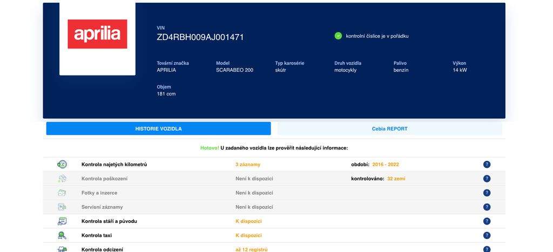The image size is (553, 252).
Task: Open help for Servisní záznamy row
Action: click(487, 207)
